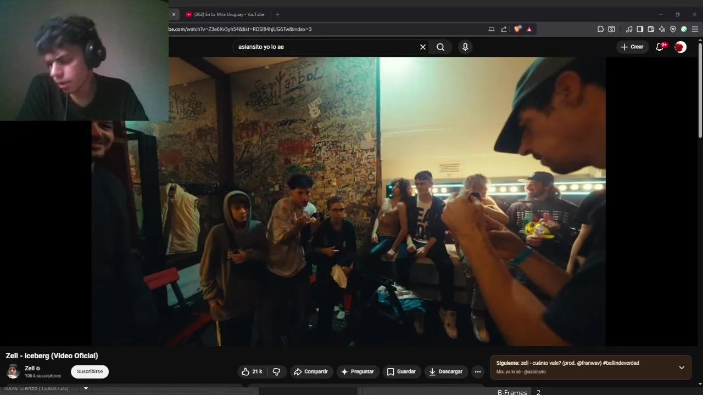Open a new browser tab

tap(277, 14)
